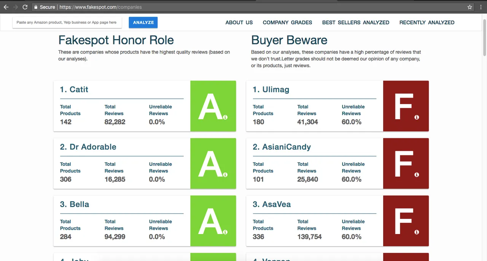Click Ulimag's total reviews value 41,304
This screenshot has width=487, height=261.
tap(308, 122)
